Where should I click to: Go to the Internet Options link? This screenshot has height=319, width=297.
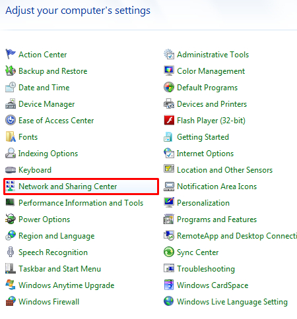click(205, 154)
